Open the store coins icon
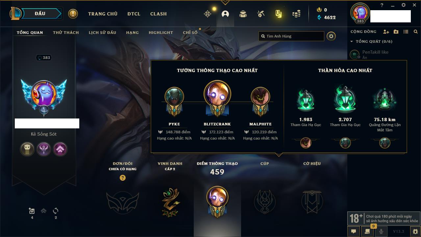This screenshot has width=421, height=237. pyautogui.click(x=296, y=14)
